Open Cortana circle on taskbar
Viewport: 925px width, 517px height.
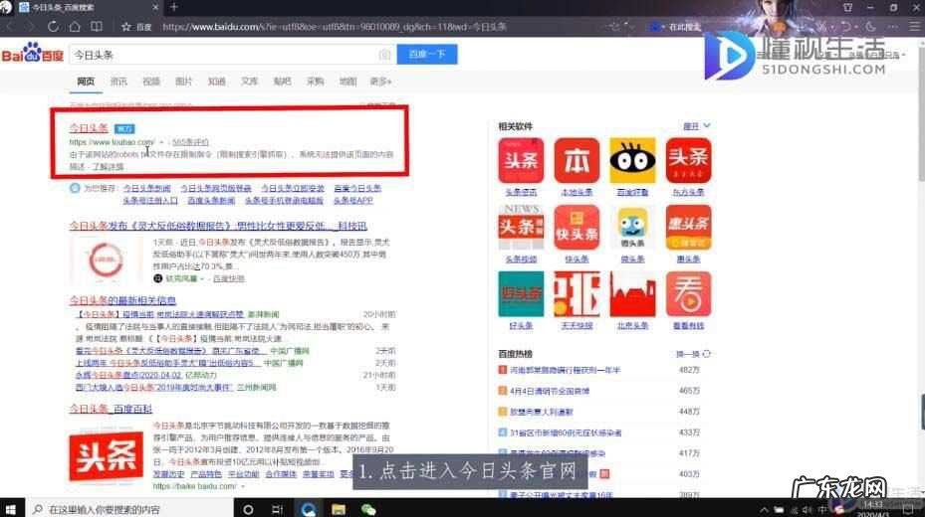[x=248, y=509]
